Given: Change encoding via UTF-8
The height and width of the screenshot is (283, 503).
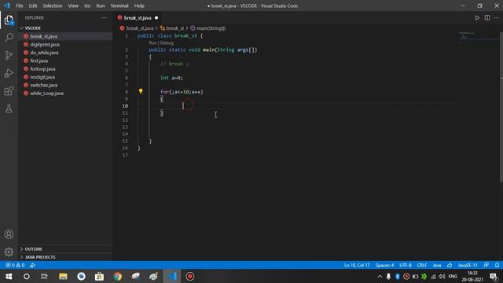Looking at the screenshot, I should pos(406,266).
